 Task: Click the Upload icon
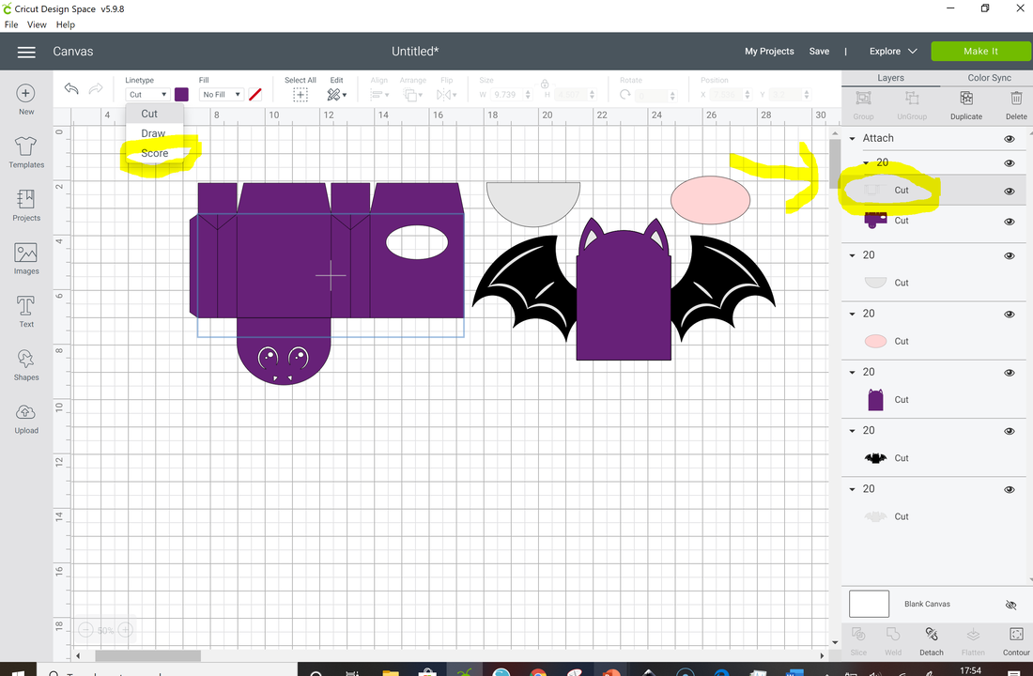point(26,418)
